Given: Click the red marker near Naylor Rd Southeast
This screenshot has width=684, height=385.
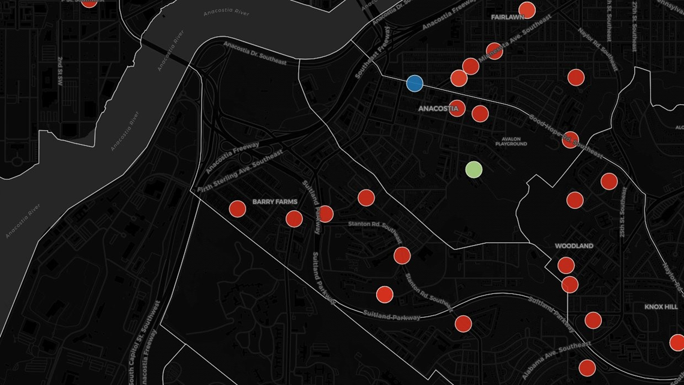Looking at the screenshot, I should 576,77.
